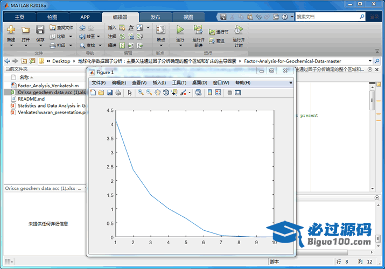Image resolution: width=385 pixels, height=269 pixels.
Task: Click Insert Legend icon in Figure 1
Action: pyautogui.click(x=218, y=93)
